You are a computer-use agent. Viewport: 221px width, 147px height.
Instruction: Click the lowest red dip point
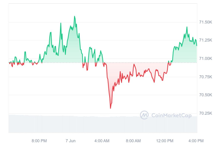[x=110, y=108]
